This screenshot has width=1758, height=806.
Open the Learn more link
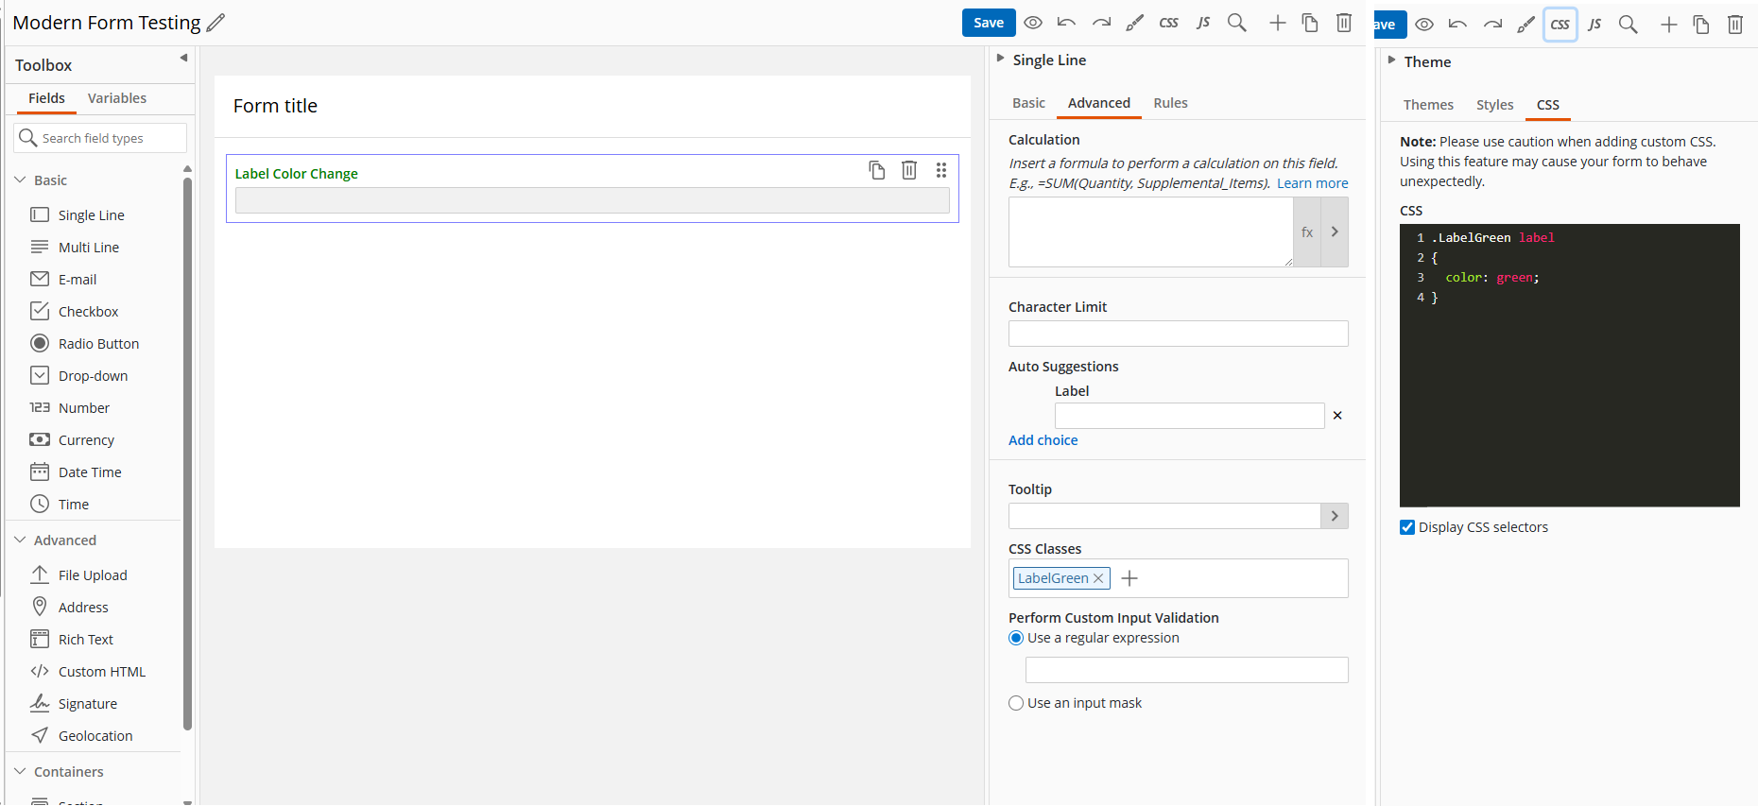[1312, 183]
